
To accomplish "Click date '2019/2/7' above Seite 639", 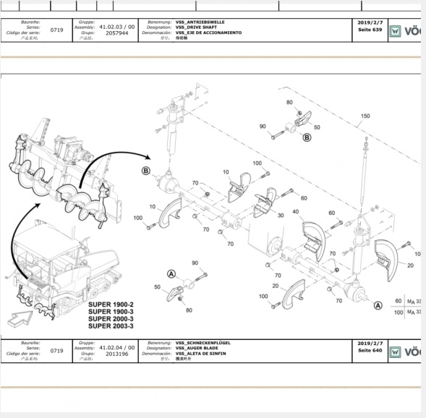I will click(x=370, y=22).
